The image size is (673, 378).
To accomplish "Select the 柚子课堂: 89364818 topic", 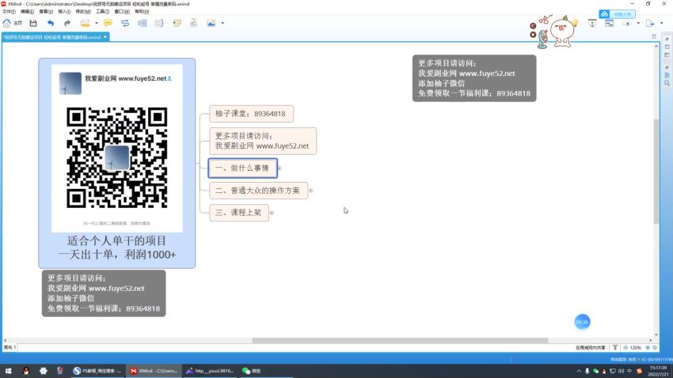I will [x=252, y=114].
